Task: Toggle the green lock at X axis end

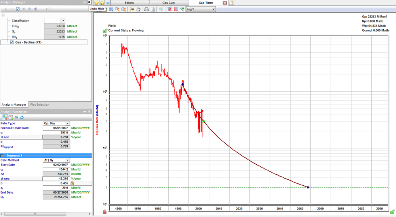Action: [x=392, y=212]
